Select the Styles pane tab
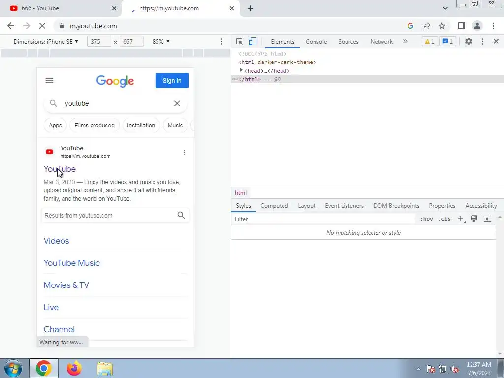 243,206
